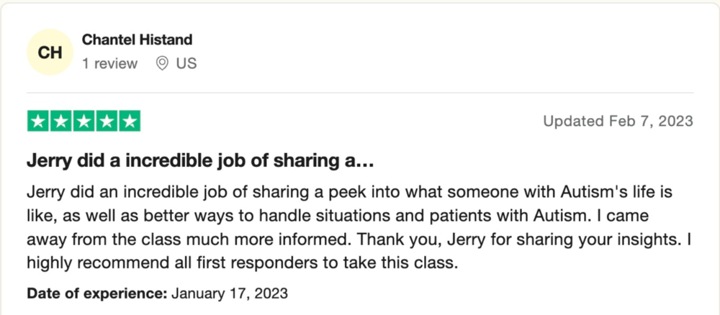
Task: Click the horizontal divider under the reviewer info
Action: pyautogui.click(x=360, y=93)
